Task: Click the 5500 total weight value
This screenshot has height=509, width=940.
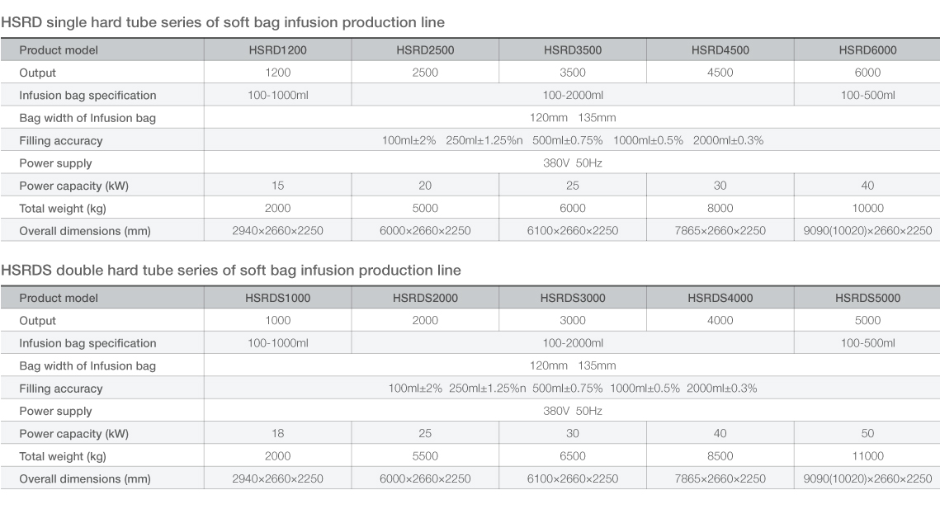Action: tap(424, 455)
